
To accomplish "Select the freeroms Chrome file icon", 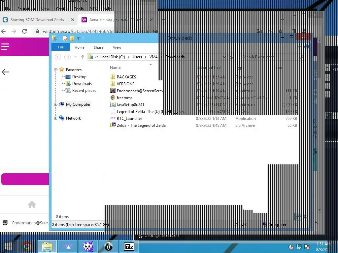I will [x=113, y=98].
